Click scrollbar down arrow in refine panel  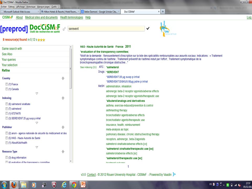(71, 161)
